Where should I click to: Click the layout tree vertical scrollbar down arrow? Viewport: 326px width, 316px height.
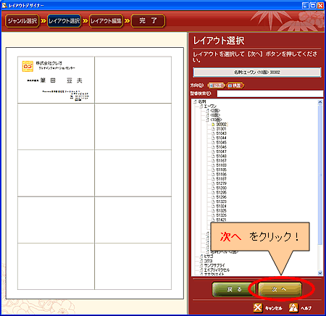320,273
